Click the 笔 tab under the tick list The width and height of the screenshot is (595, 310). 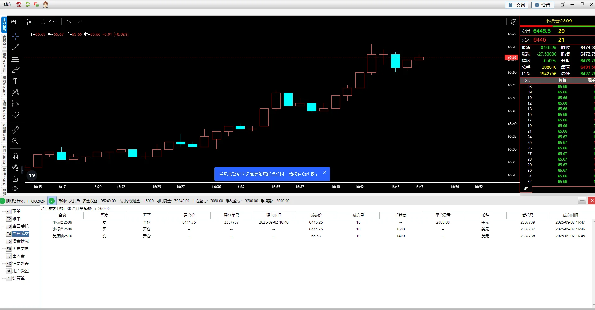[526, 189]
